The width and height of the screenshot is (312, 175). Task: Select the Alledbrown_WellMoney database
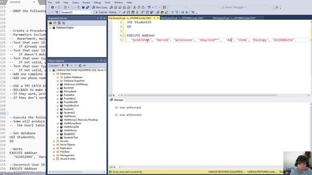tap(76, 84)
